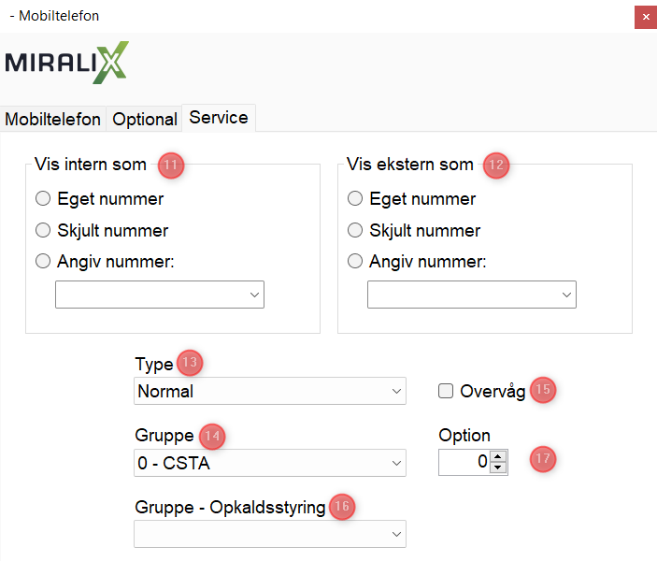Screen dimensions: 657x561
Task: Click the Option number input field
Action: click(464, 462)
